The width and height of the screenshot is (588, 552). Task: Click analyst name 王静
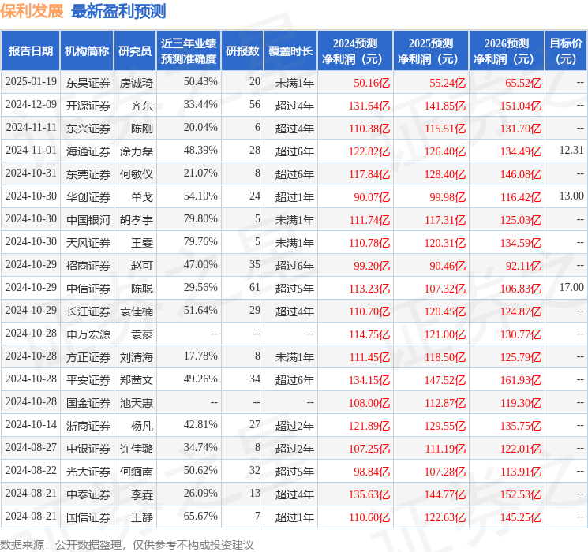(x=142, y=517)
